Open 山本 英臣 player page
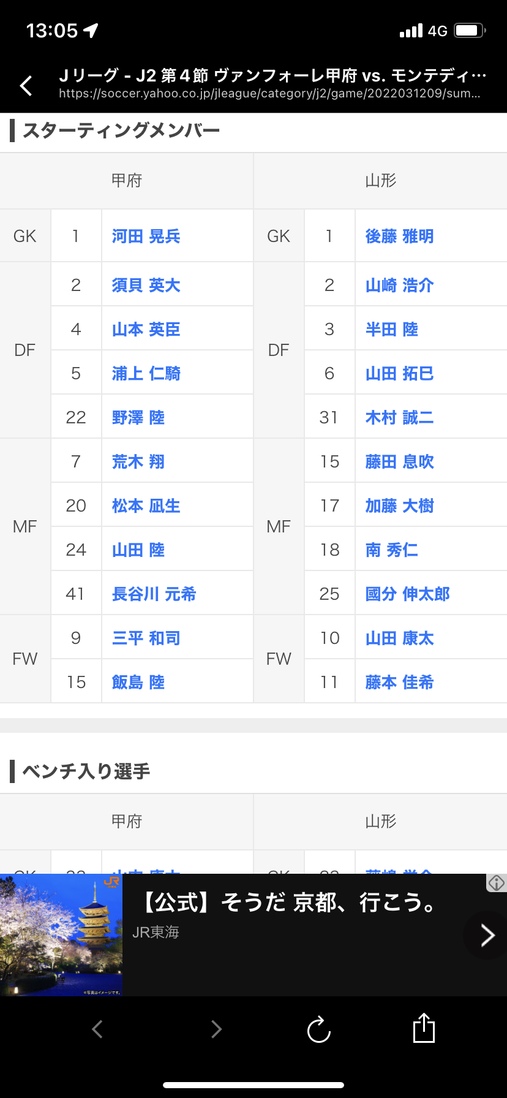The width and height of the screenshot is (507, 1098). pos(146,330)
